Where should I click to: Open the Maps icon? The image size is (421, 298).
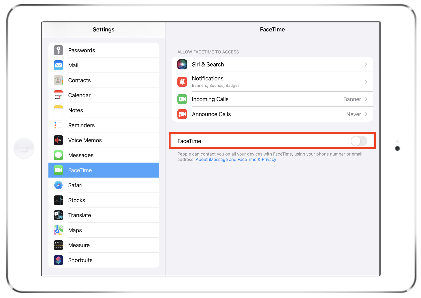pyautogui.click(x=58, y=230)
